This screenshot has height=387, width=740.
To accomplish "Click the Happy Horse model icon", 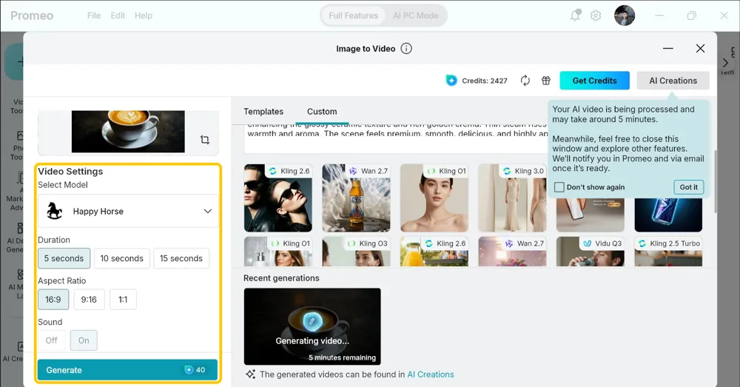I will coord(55,211).
